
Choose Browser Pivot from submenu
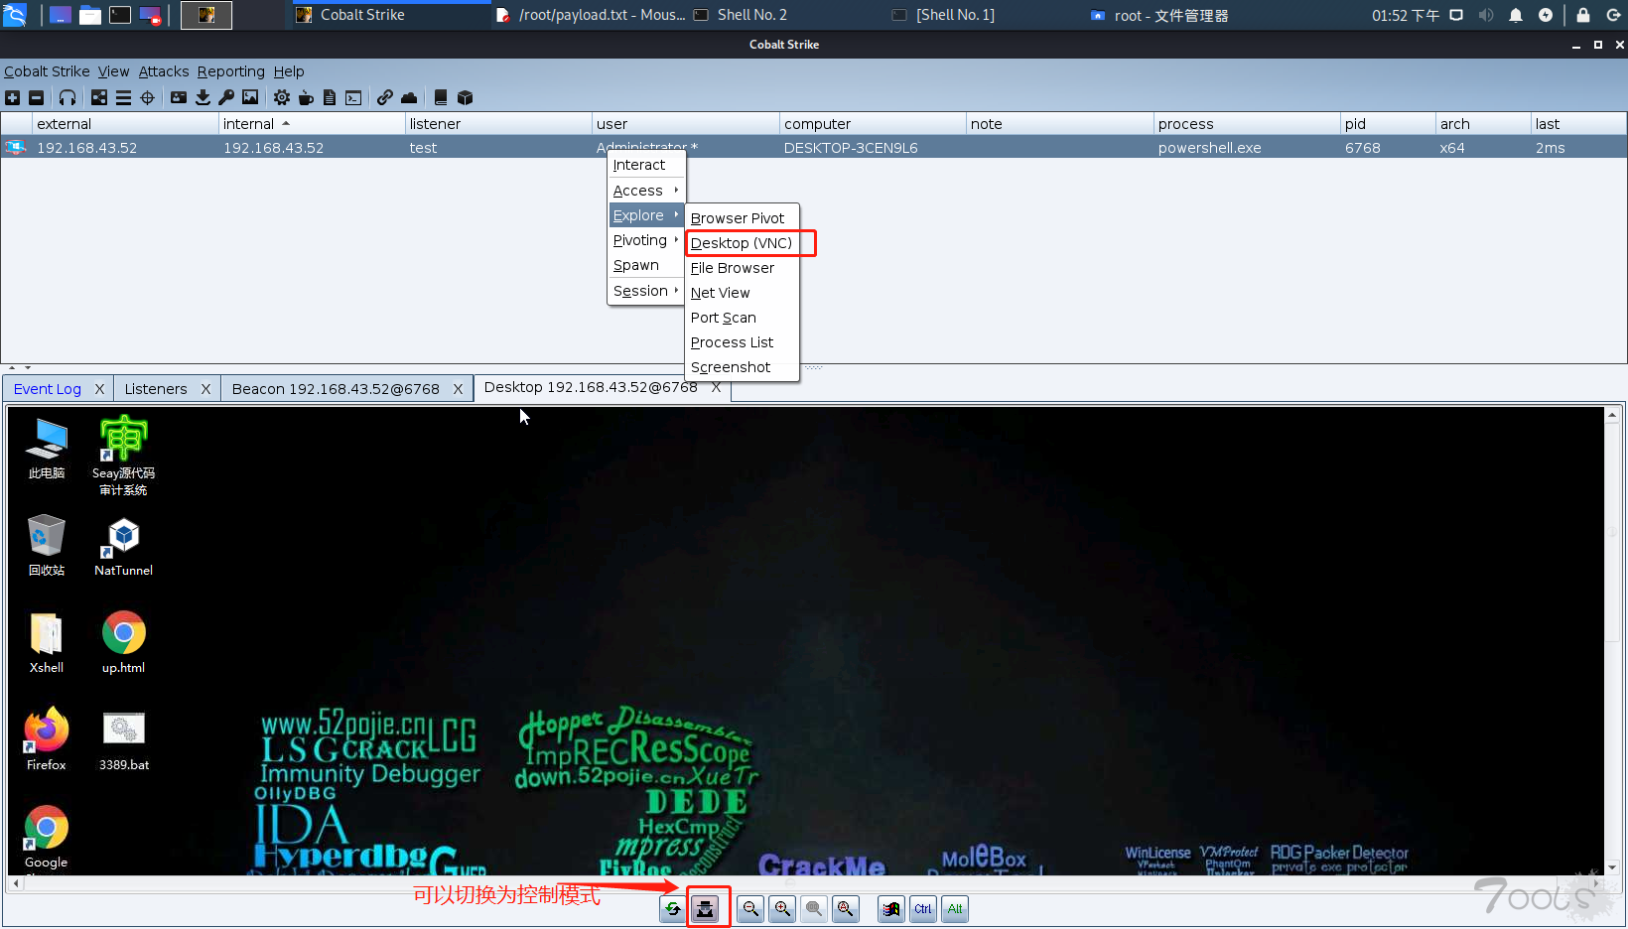point(743,218)
